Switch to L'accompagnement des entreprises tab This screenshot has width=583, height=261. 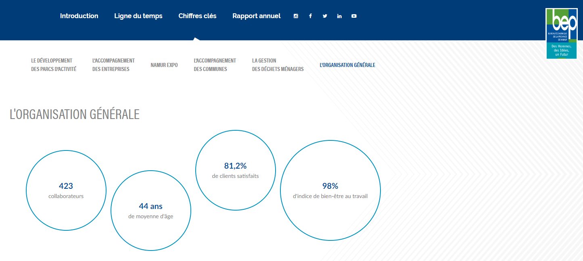point(113,65)
